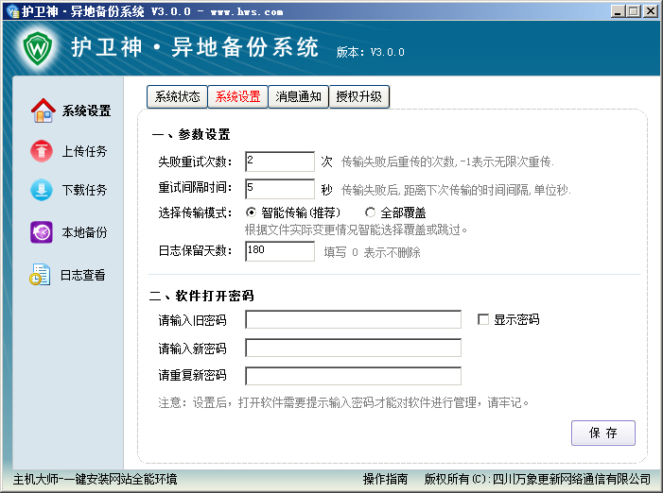The width and height of the screenshot is (663, 493).
Task: Focus the 日志保留天数 field
Action: [x=279, y=251]
